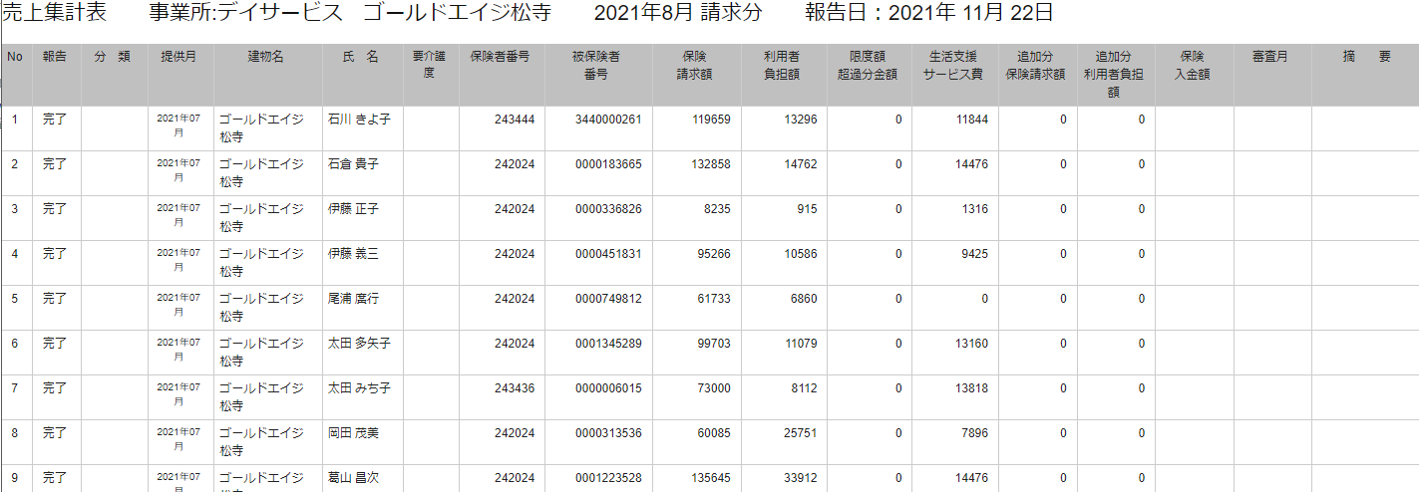This screenshot has width=1419, height=492.
Task: Select the service fee value 13160
Action: 971,344
